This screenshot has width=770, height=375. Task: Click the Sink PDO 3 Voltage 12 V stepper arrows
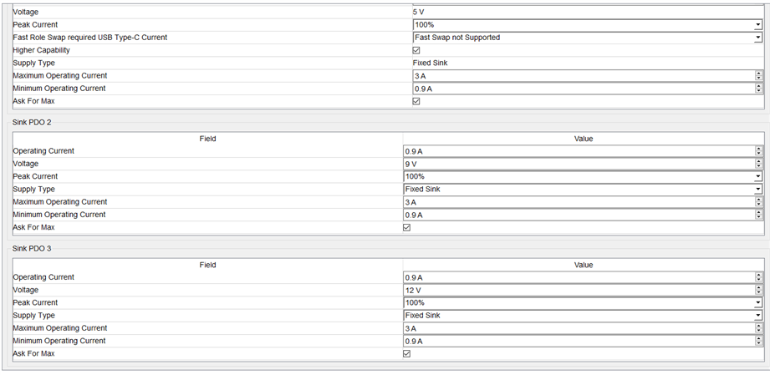[758, 290]
